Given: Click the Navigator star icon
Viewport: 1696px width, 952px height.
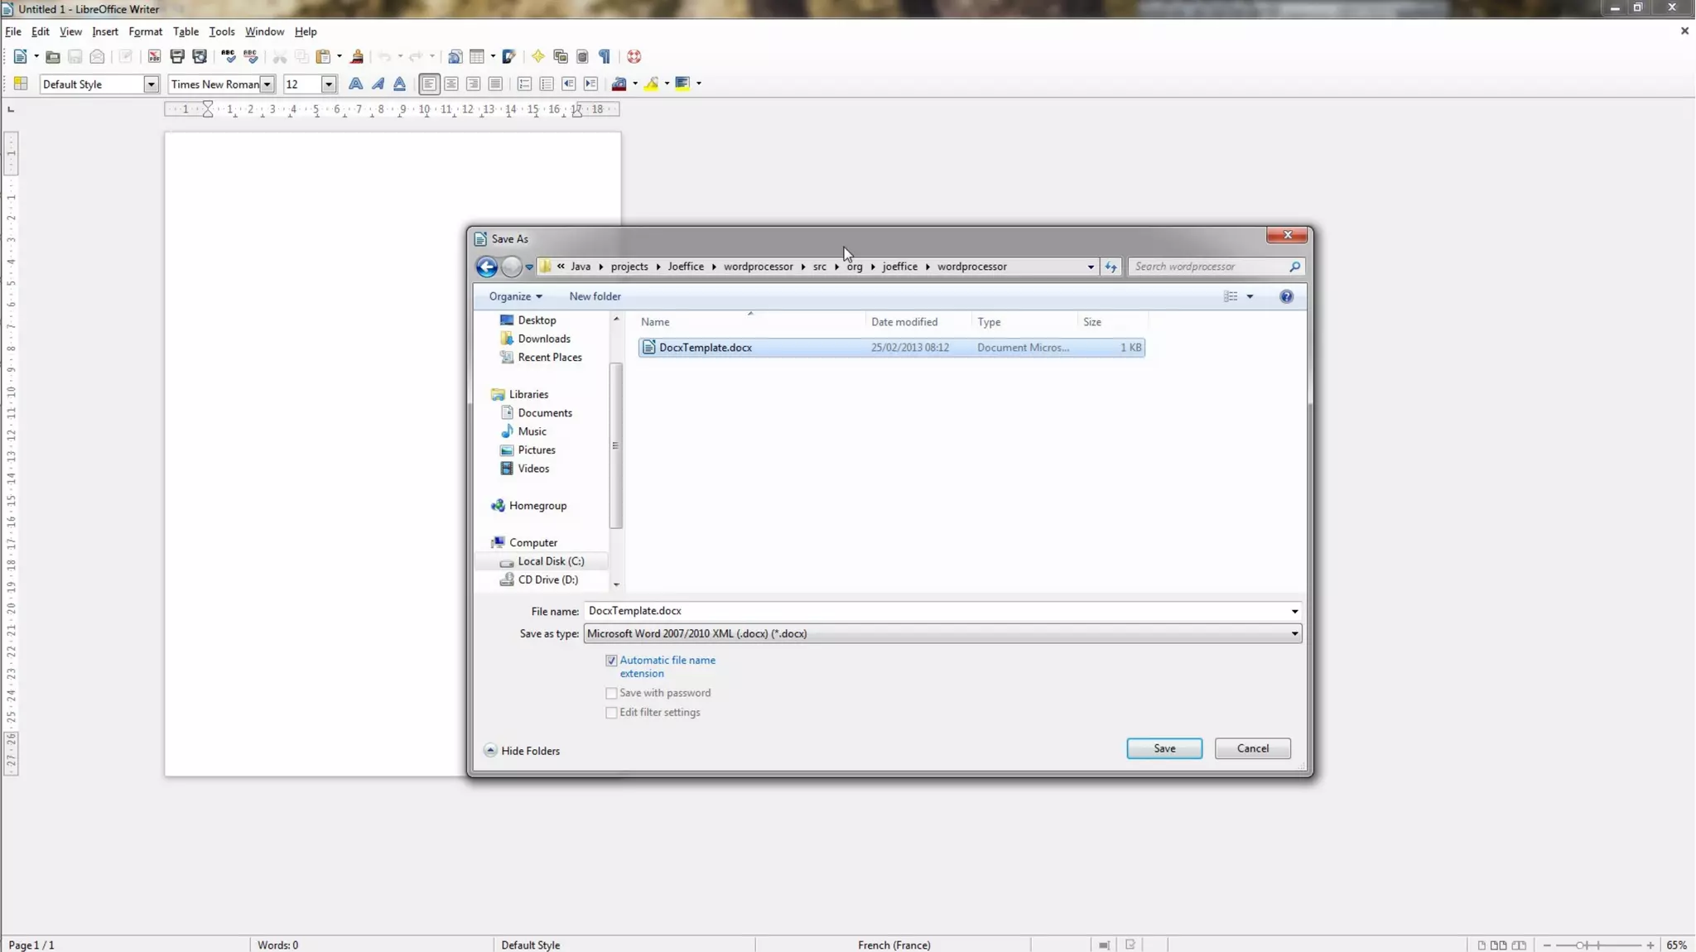Looking at the screenshot, I should (538, 56).
